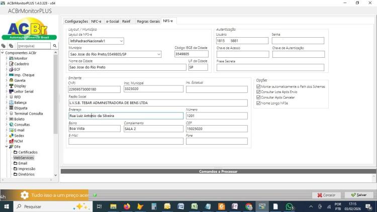377x212 pixels.
Task: Click the expand-all tree icon
Action: pos(4,46)
